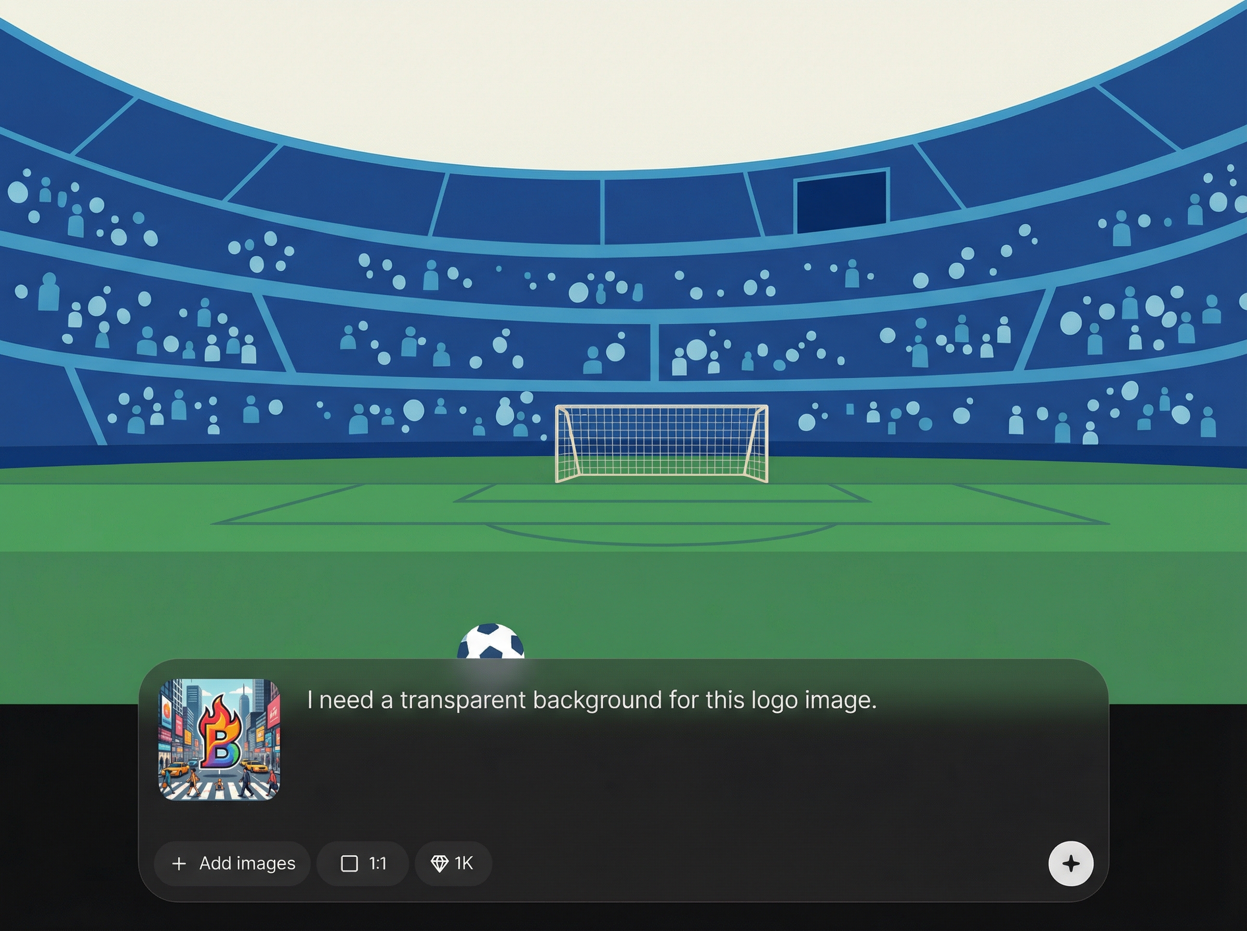Click the diamond quality icon
The height and width of the screenshot is (931, 1247).
[x=440, y=863]
